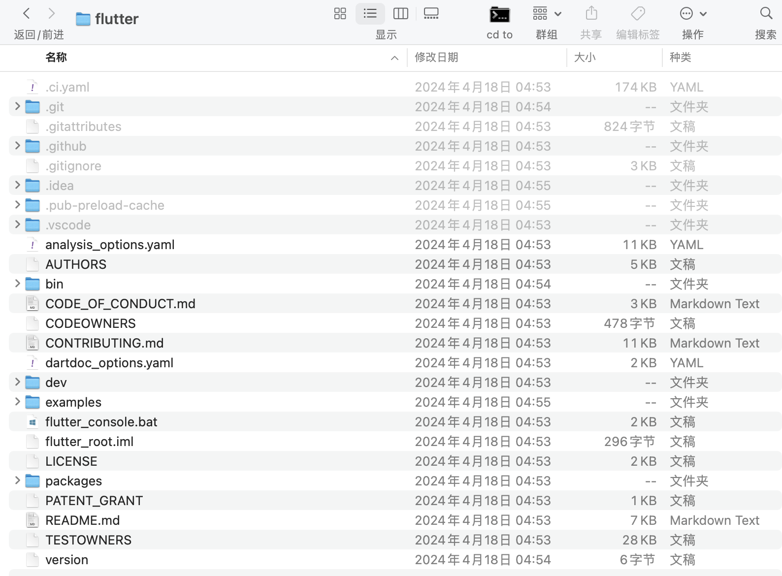Select the CODEOWNERS file name
This screenshot has width=782, height=576.
pyautogui.click(x=91, y=323)
